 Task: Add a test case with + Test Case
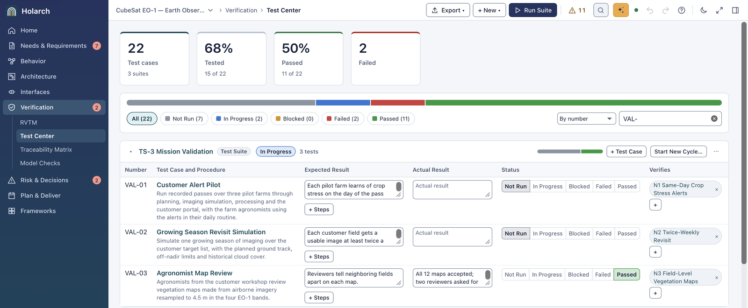click(x=626, y=151)
